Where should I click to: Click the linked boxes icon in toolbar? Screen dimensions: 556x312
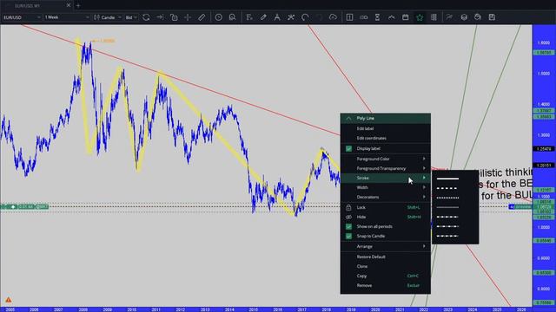(363, 17)
